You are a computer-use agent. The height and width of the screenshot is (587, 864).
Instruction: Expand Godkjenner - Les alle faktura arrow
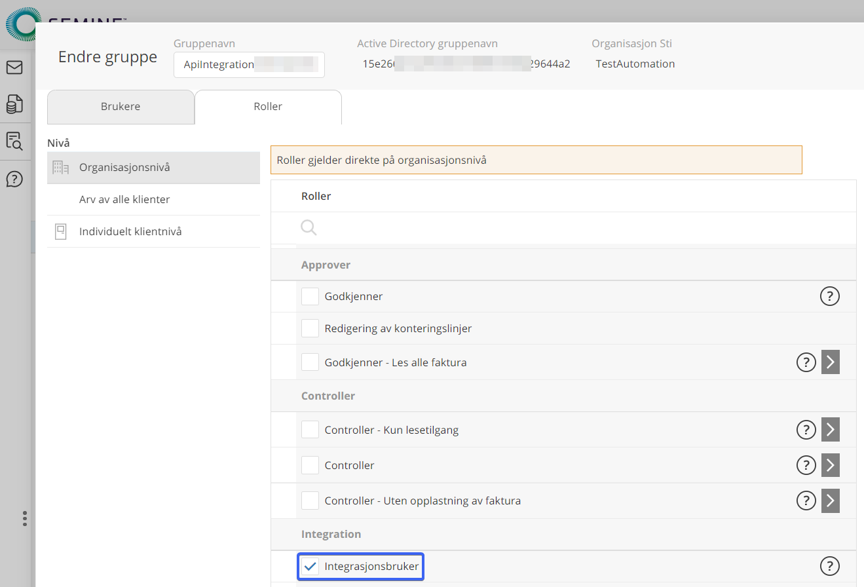pos(831,362)
